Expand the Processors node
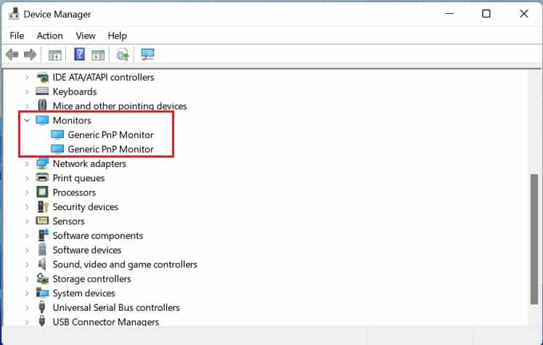543x345 pixels. point(27,192)
